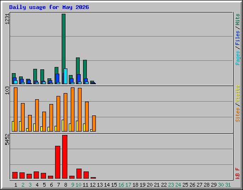Click the yellow sites bar for day 8
This screenshot has width=243, height=190.
[x=63, y=125]
